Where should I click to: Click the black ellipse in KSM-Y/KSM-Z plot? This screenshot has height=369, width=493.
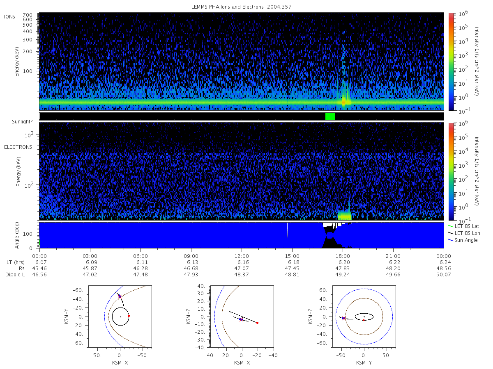click(364, 317)
